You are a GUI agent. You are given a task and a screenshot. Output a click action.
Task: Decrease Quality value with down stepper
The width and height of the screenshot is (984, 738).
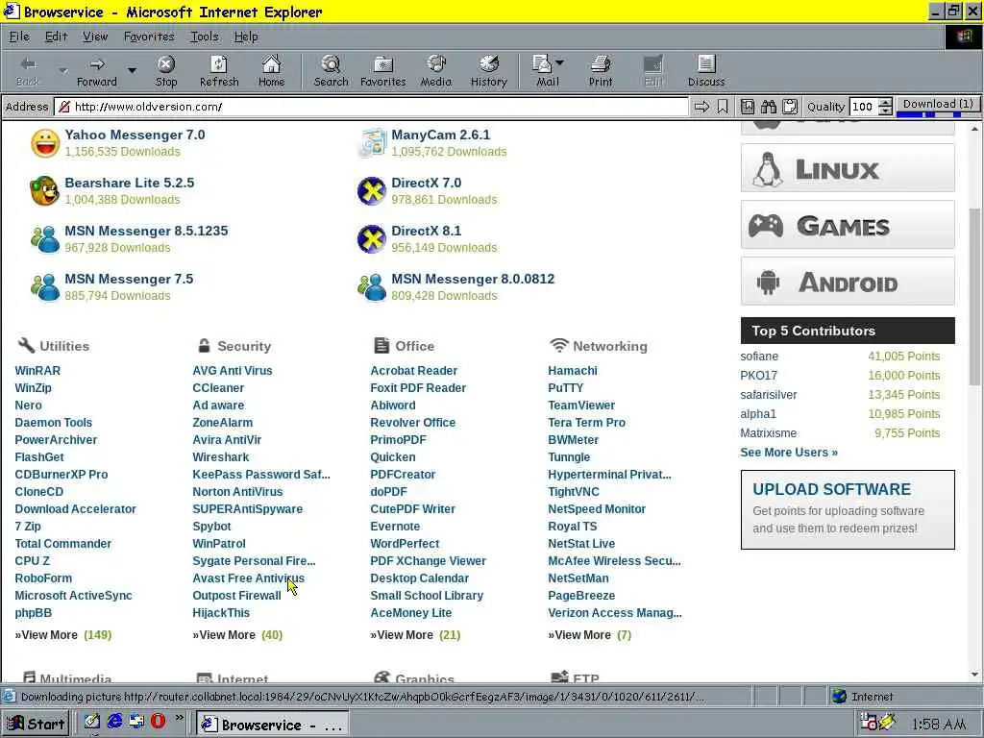click(885, 111)
